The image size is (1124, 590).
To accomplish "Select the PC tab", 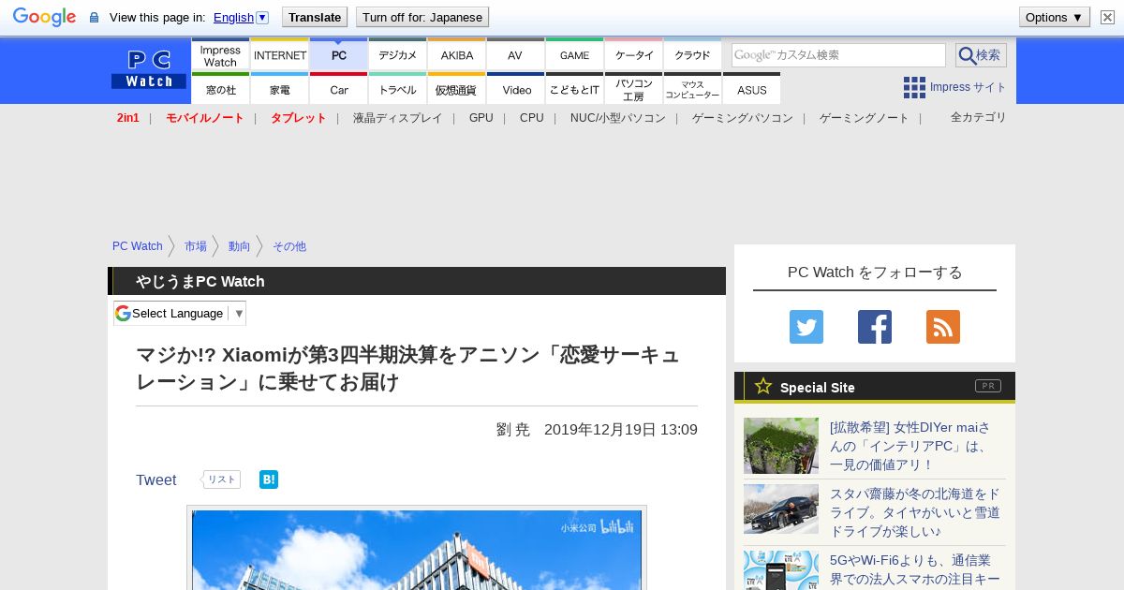I will tap(339, 55).
